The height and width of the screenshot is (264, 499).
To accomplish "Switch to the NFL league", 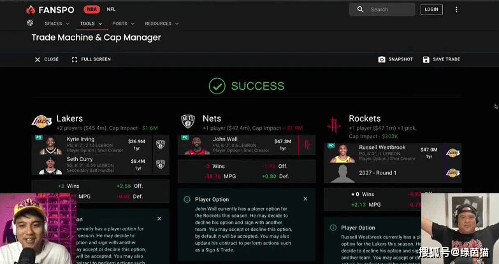I will click(111, 9).
